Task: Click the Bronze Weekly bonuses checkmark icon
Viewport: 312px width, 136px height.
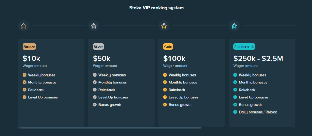Action: point(24,75)
